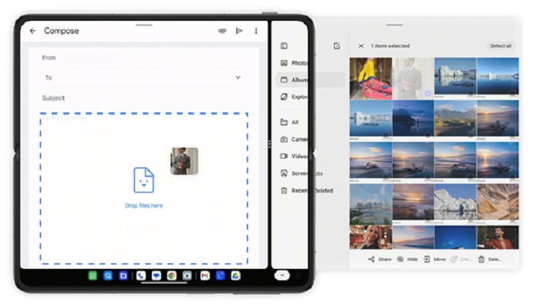Viewport: 540px width, 305px height.
Task: Send the email with the arrow icon
Action: coord(239,31)
